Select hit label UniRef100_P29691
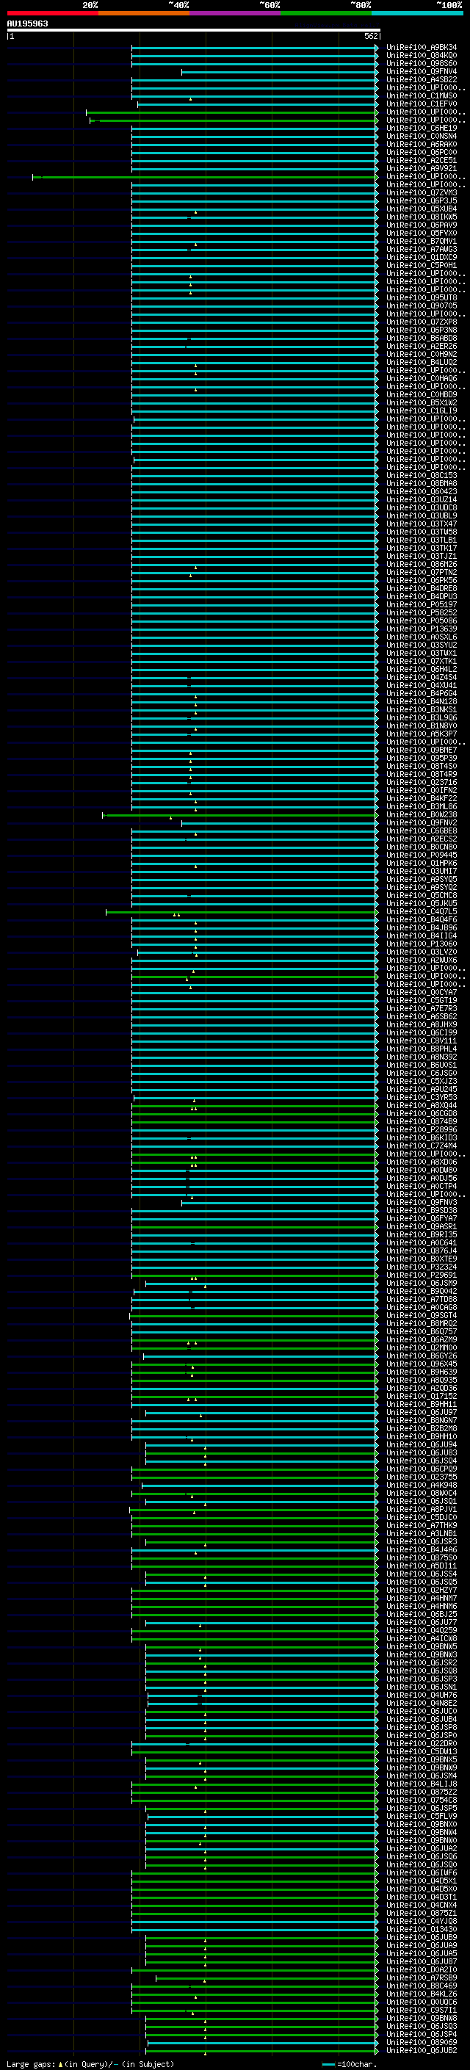 click(422, 1275)
